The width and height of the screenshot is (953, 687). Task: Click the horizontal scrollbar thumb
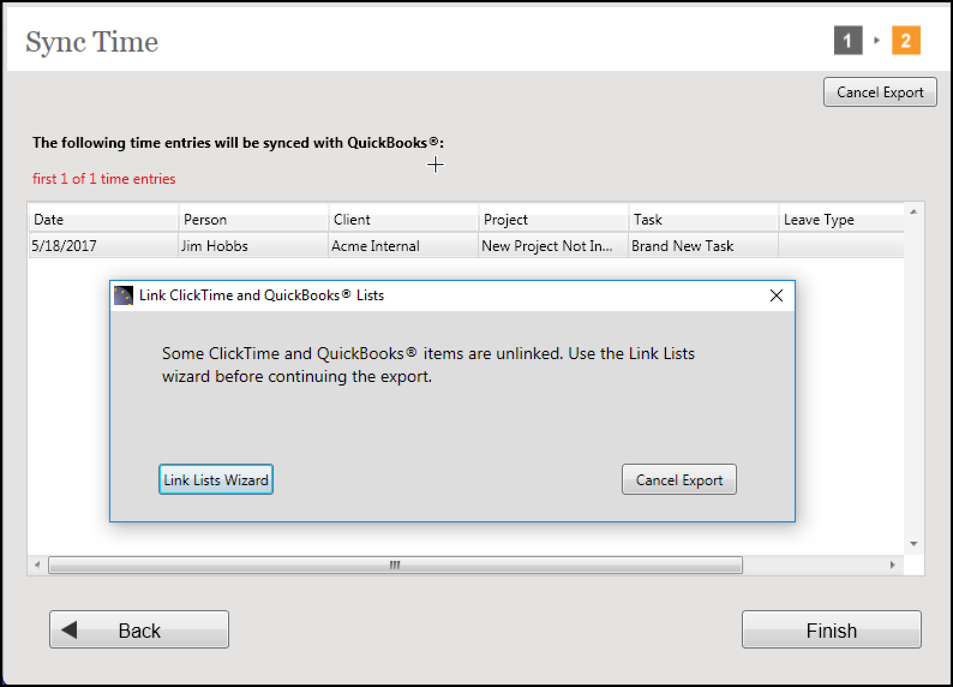[395, 565]
